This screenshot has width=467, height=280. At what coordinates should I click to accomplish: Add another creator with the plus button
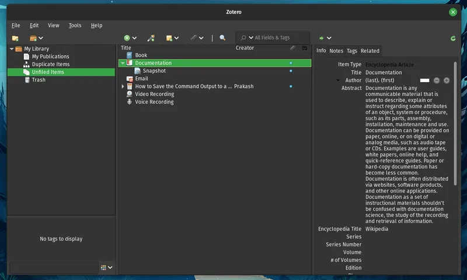[x=447, y=80]
